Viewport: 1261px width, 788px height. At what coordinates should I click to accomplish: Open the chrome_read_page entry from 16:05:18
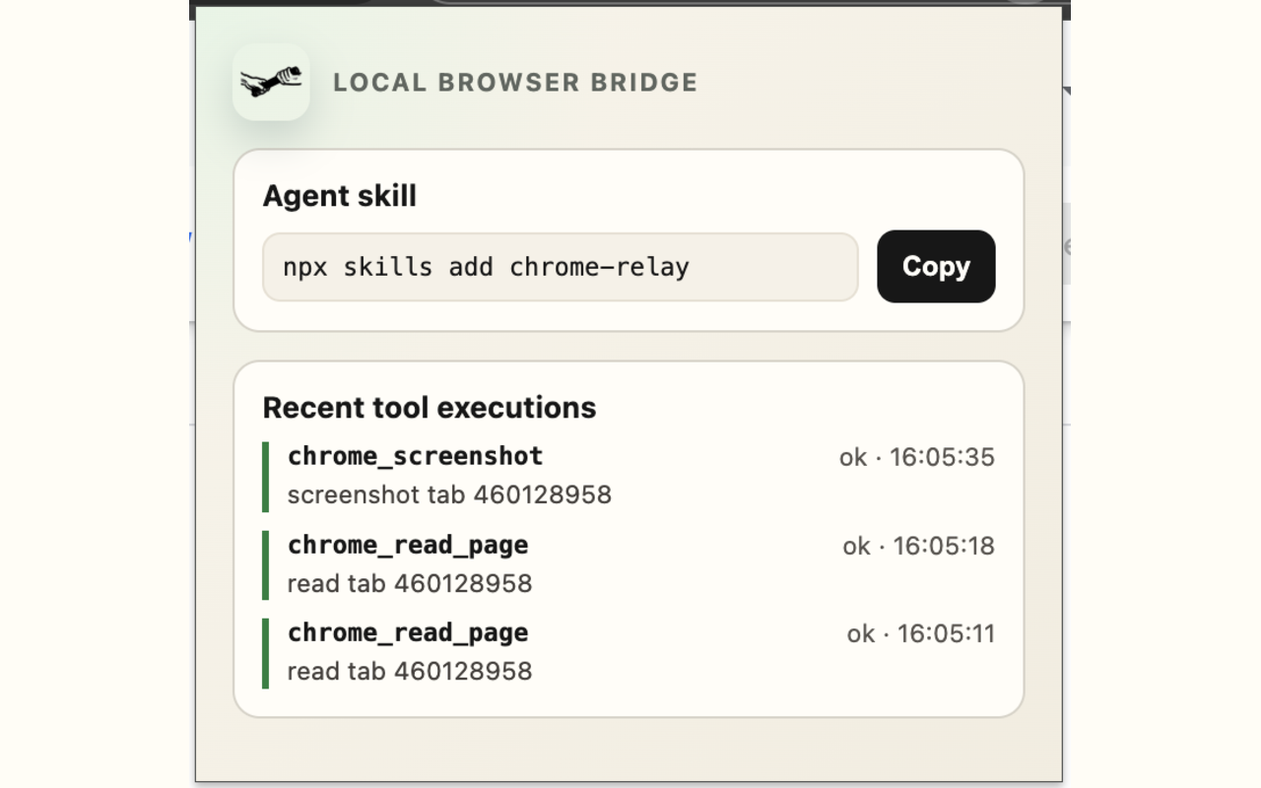pyautogui.click(x=630, y=561)
